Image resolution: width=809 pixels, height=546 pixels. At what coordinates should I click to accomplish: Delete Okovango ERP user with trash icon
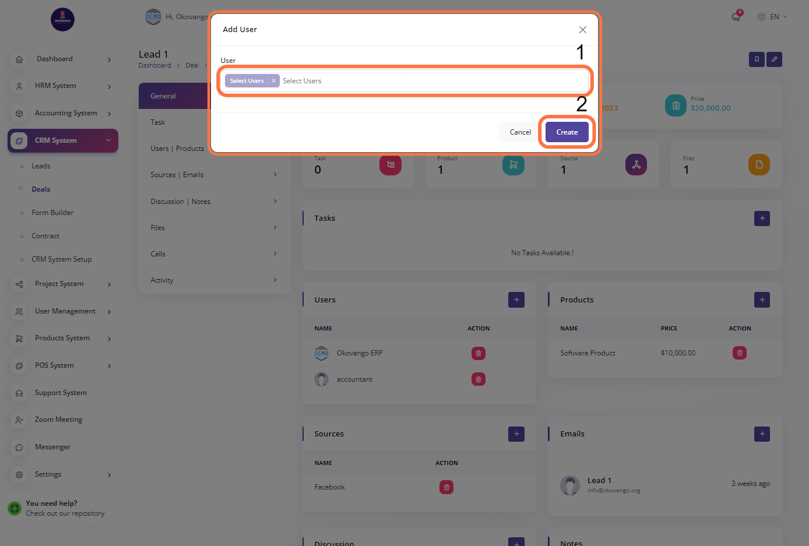(478, 353)
